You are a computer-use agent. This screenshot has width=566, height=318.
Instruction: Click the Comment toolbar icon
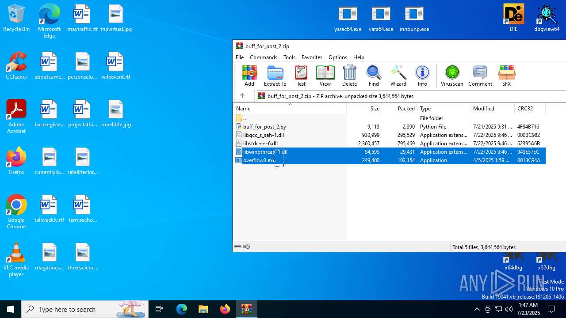pyautogui.click(x=480, y=76)
